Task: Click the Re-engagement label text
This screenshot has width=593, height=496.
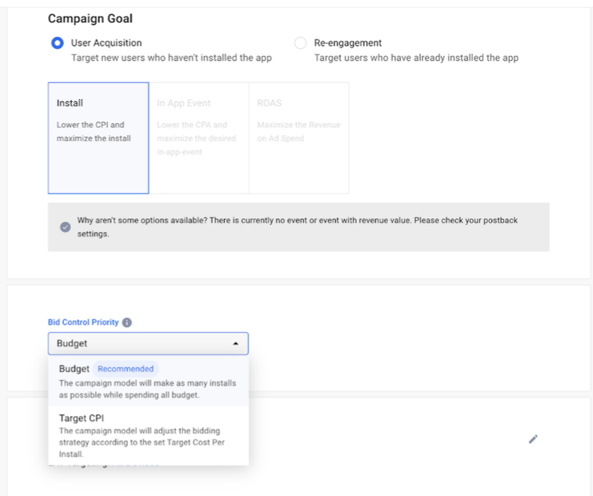Action: coord(347,43)
